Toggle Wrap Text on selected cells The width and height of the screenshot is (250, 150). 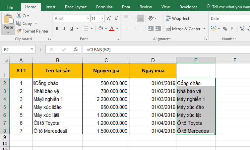178,19
